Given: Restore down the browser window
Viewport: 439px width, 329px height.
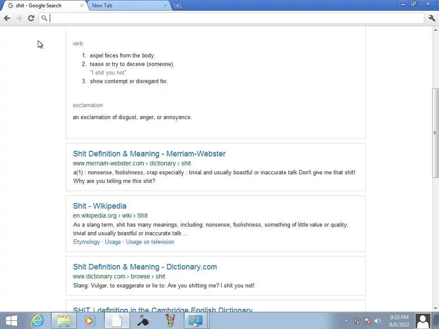Looking at the screenshot, I should click(413, 4).
